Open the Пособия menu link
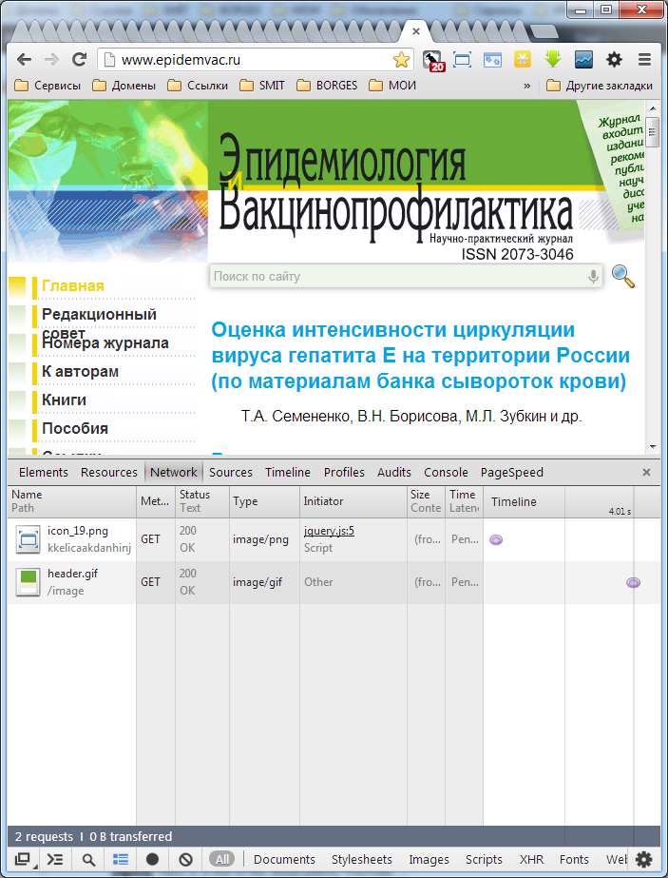Viewport: 668px width, 878px height. (x=75, y=428)
